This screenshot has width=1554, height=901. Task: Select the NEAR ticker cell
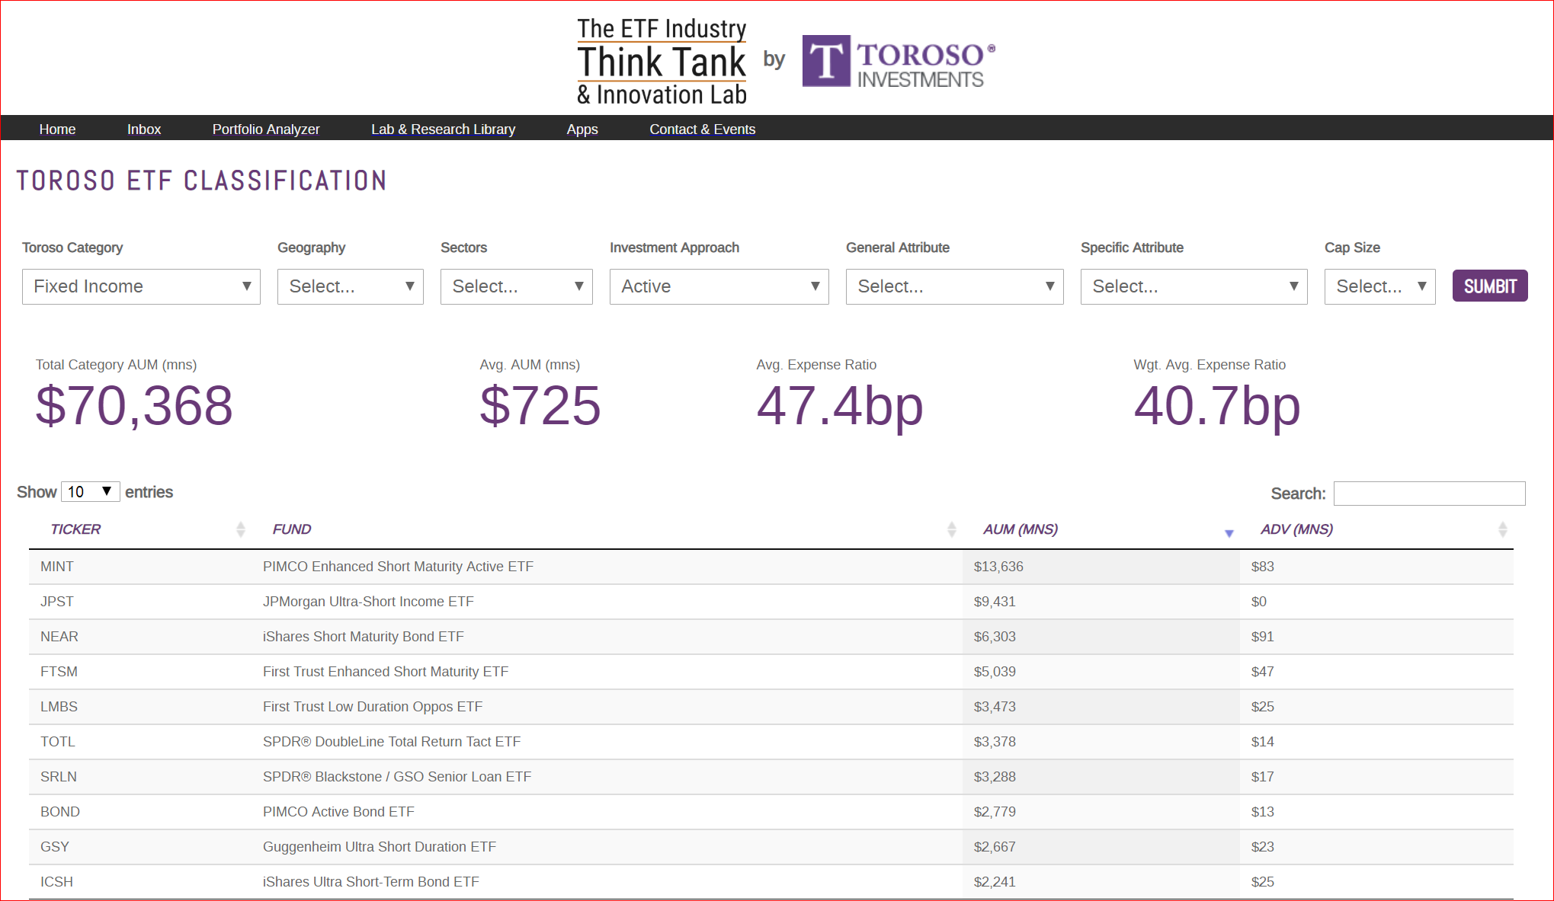[59, 637]
